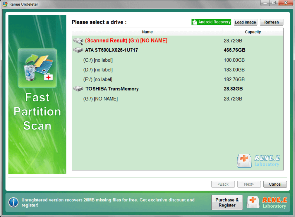Click the Renee Undeleter title bar icon
Viewport: 295px width, 217px height.
pyautogui.click(x=5, y=4)
